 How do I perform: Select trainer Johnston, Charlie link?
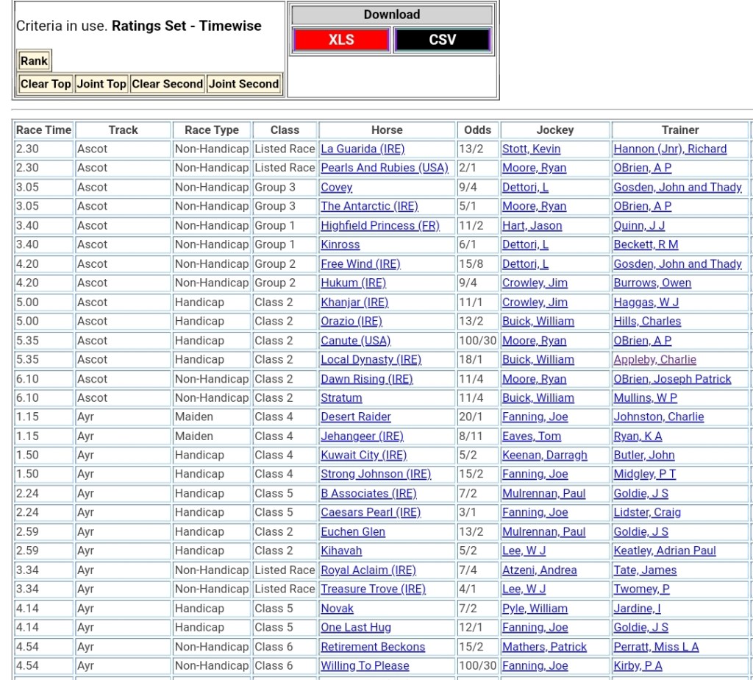[x=659, y=417]
